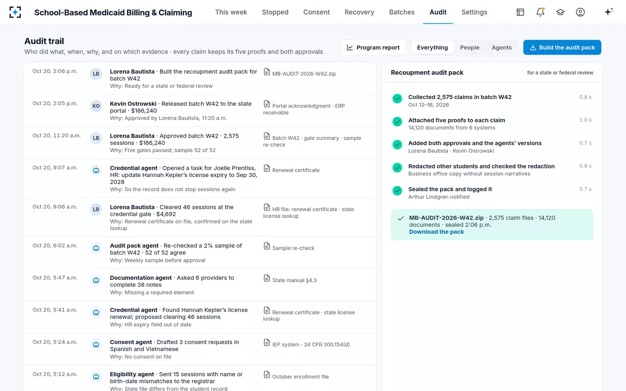Open the sparkle assistant icon

pyautogui.click(x=609, y=12)
